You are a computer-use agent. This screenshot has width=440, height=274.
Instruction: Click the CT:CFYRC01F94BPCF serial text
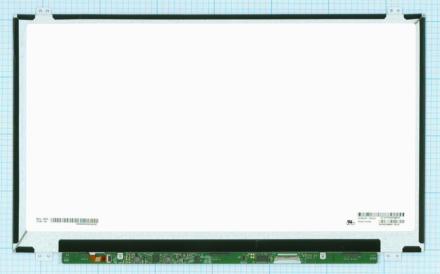[x=390, y=218]
